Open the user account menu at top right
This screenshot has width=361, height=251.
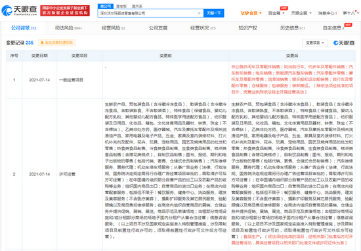click(350, 13)
